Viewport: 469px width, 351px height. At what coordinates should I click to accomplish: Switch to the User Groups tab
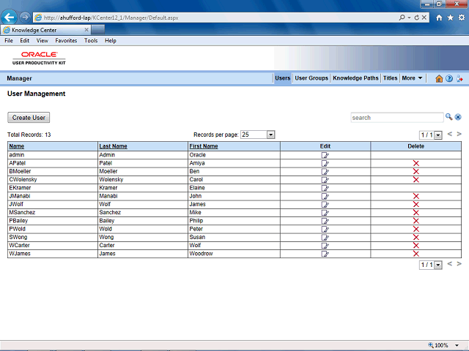311,78
